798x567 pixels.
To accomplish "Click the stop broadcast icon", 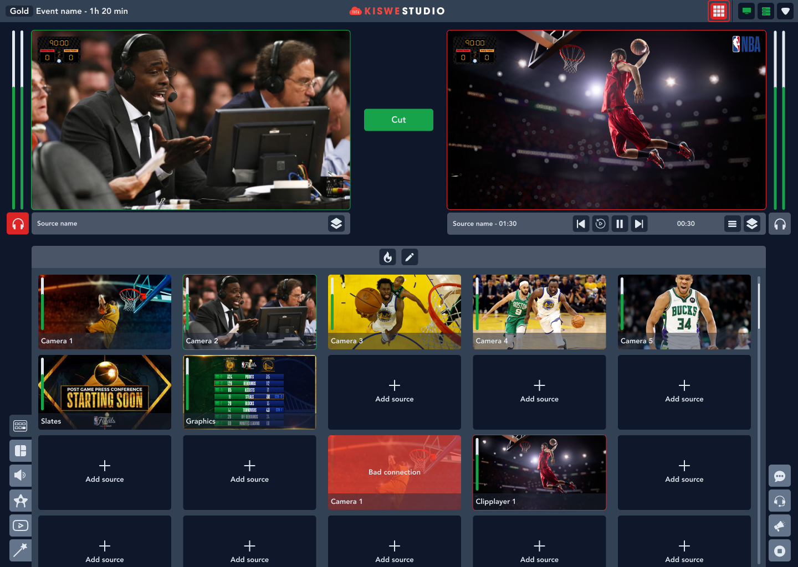I will pos(780,551).
